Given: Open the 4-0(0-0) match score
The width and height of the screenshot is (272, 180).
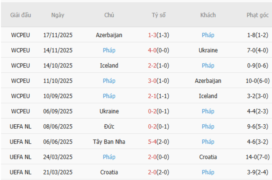Looking at the screenshot, I should point(159,50).
